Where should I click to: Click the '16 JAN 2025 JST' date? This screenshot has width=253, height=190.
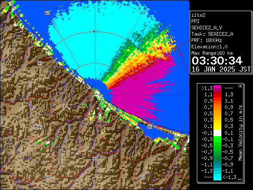(x=221, y=69)
